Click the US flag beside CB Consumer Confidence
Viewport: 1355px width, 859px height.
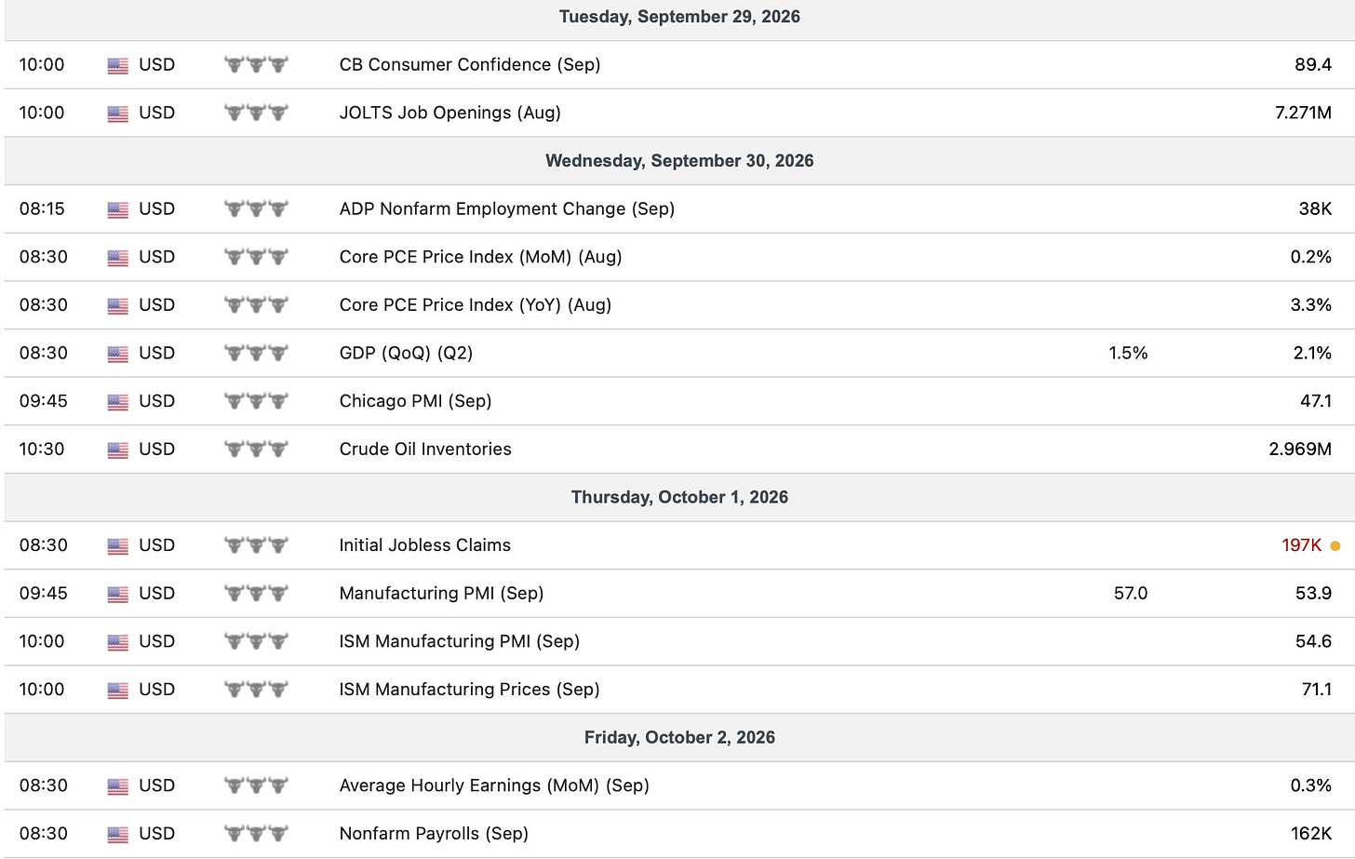[117, 65]
